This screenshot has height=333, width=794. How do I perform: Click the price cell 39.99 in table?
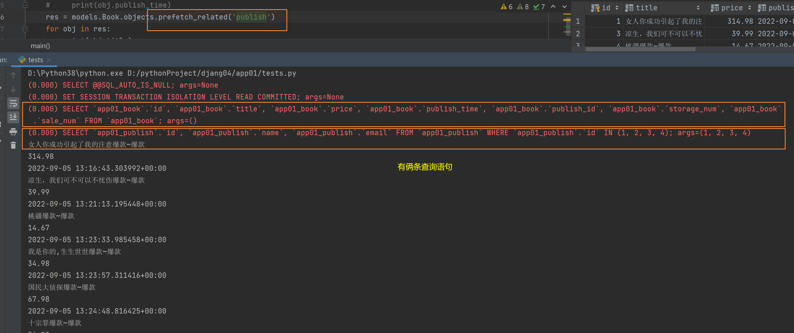click(x=730, y=34)
